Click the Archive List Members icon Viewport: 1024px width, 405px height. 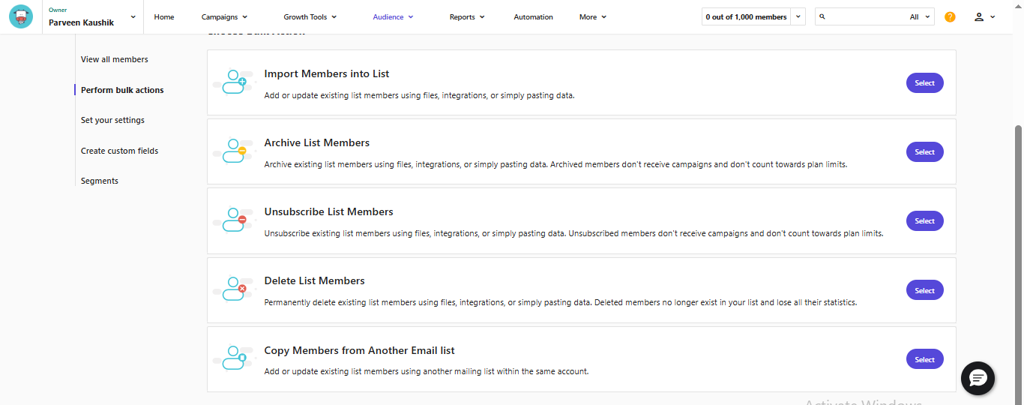pyautogui.click(x=234, y=151)
